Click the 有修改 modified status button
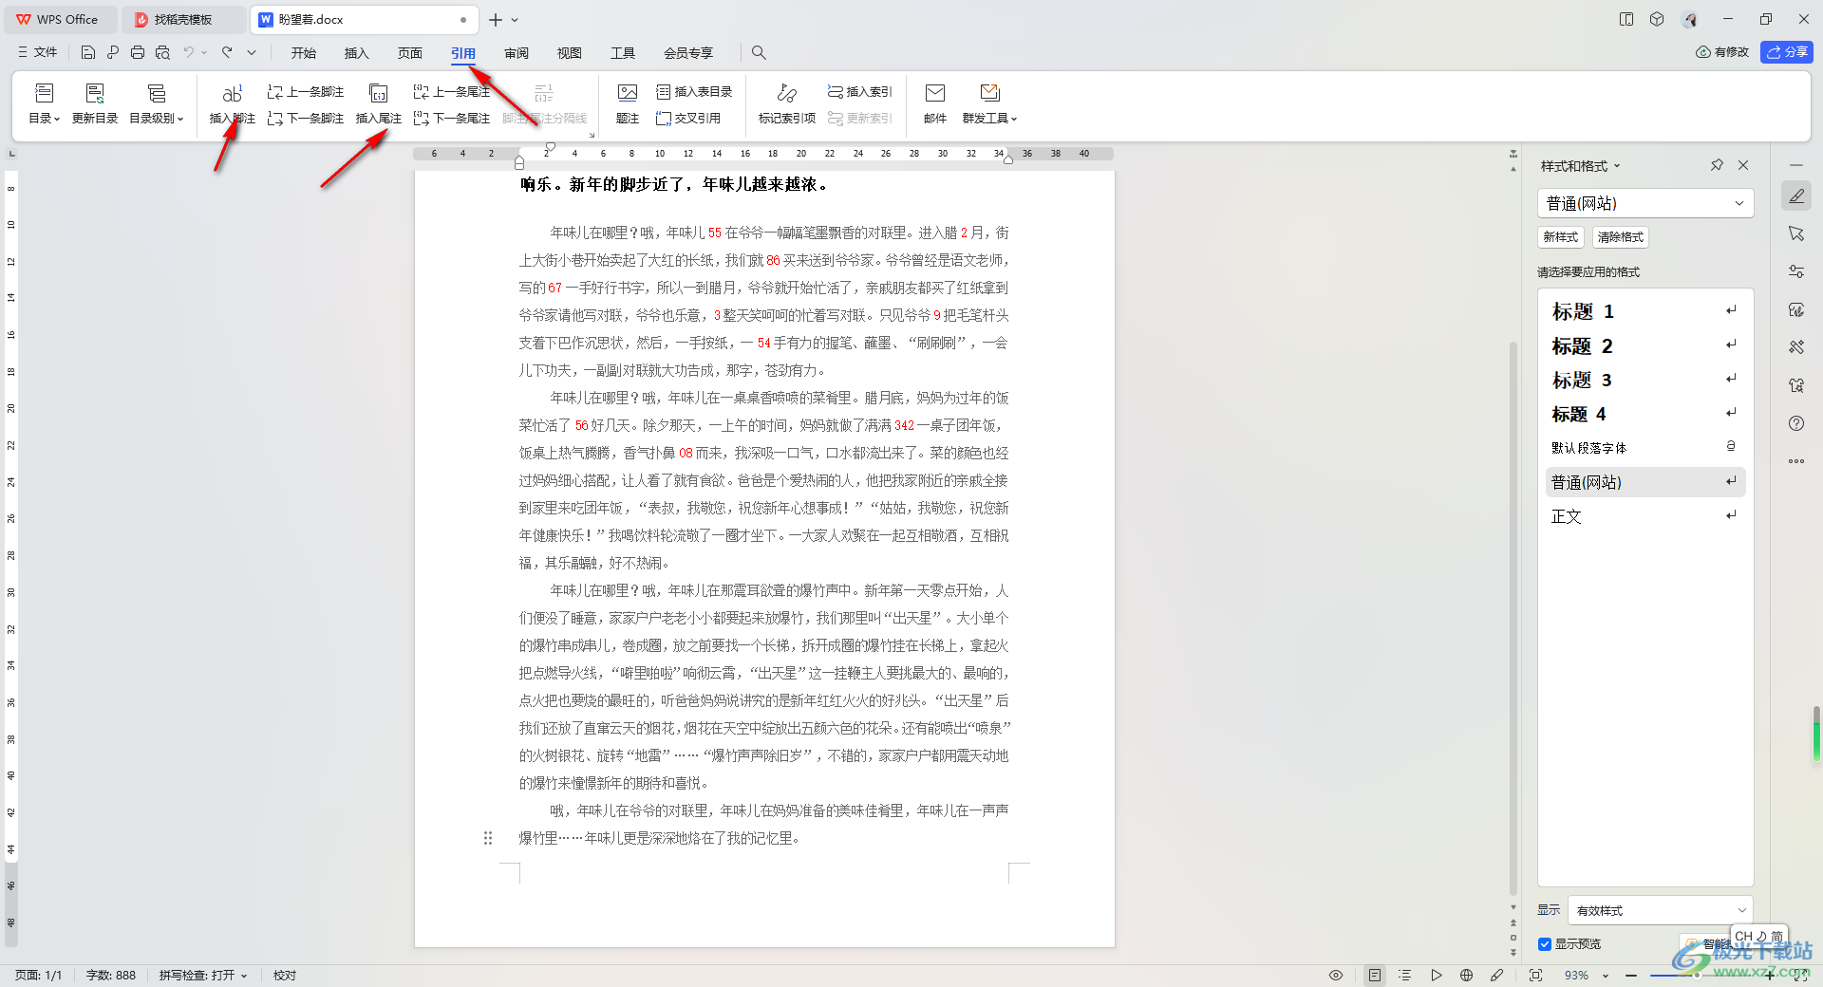 (1722, 52)
